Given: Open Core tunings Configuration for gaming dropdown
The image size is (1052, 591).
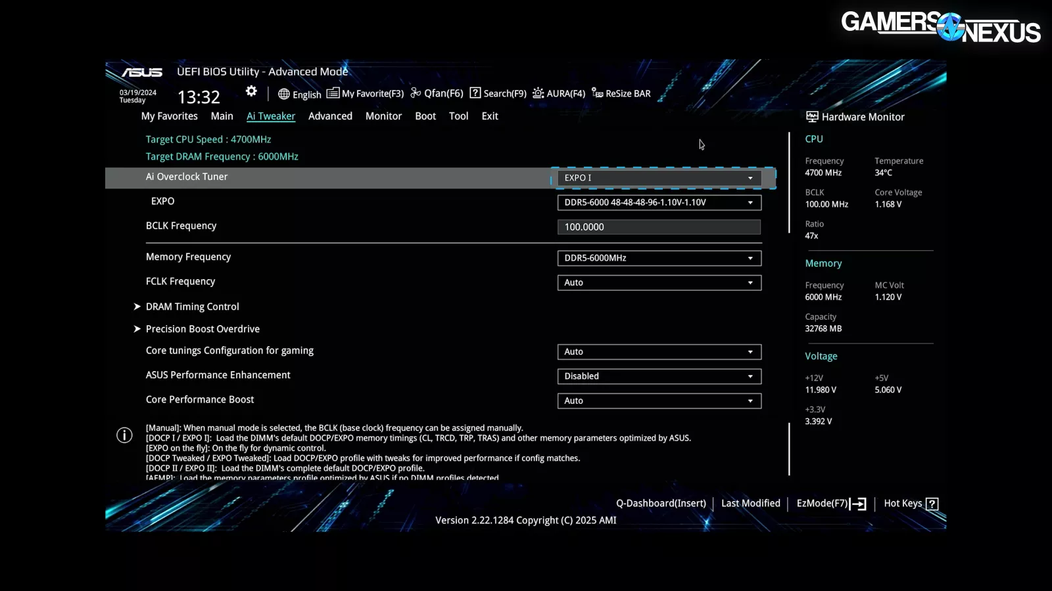Looking at the screenshot, I should pyautogui.click(x=659, y=352).
